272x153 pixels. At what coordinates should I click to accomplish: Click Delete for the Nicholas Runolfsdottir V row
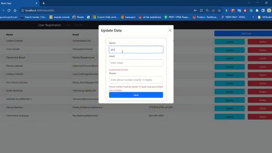pos(260,100)
